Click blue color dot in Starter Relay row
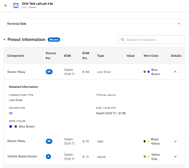 coord(148,72)
